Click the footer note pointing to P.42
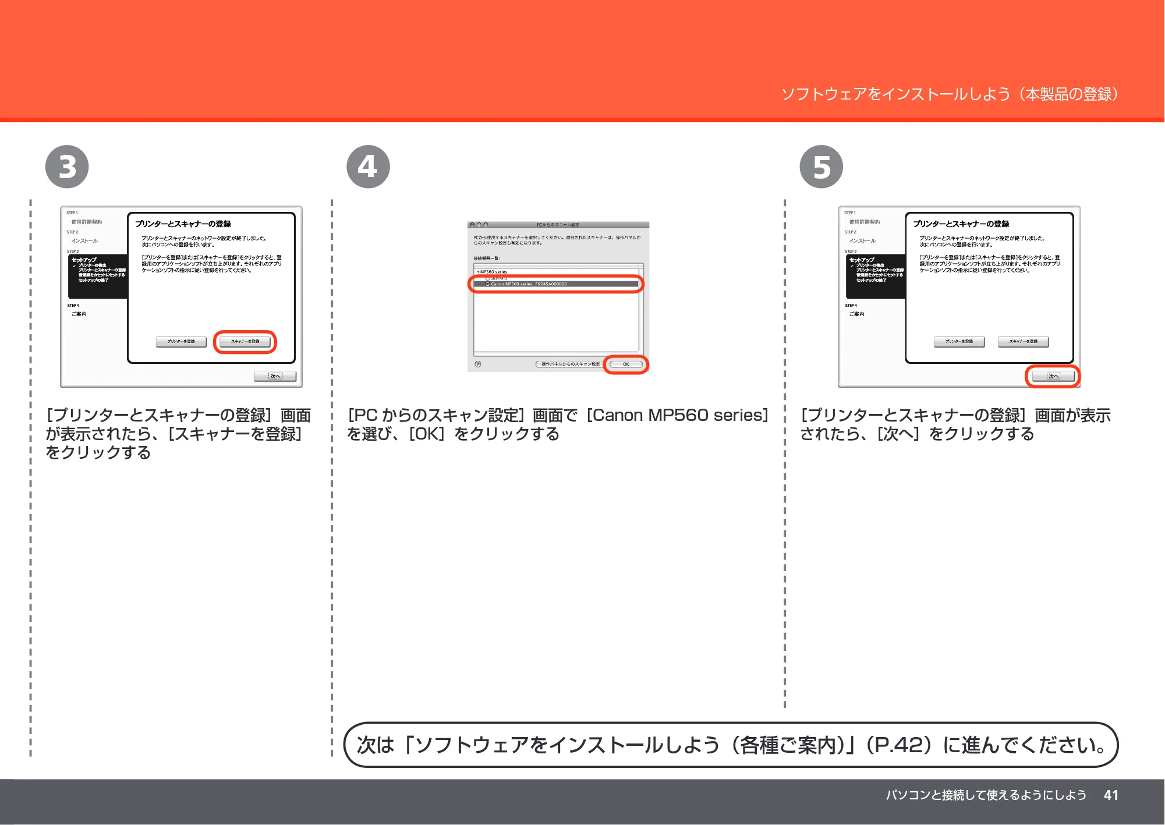 (731, 745)
